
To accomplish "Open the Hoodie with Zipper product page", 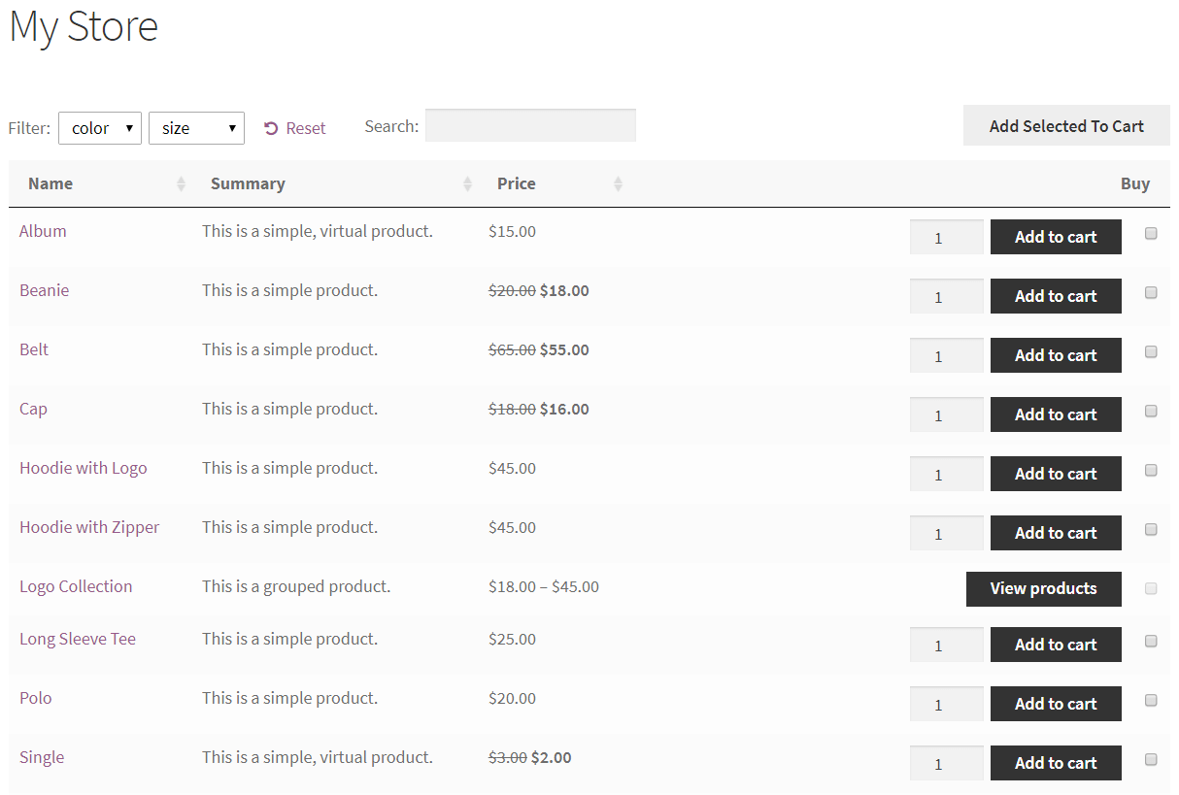I will (88, 527).
